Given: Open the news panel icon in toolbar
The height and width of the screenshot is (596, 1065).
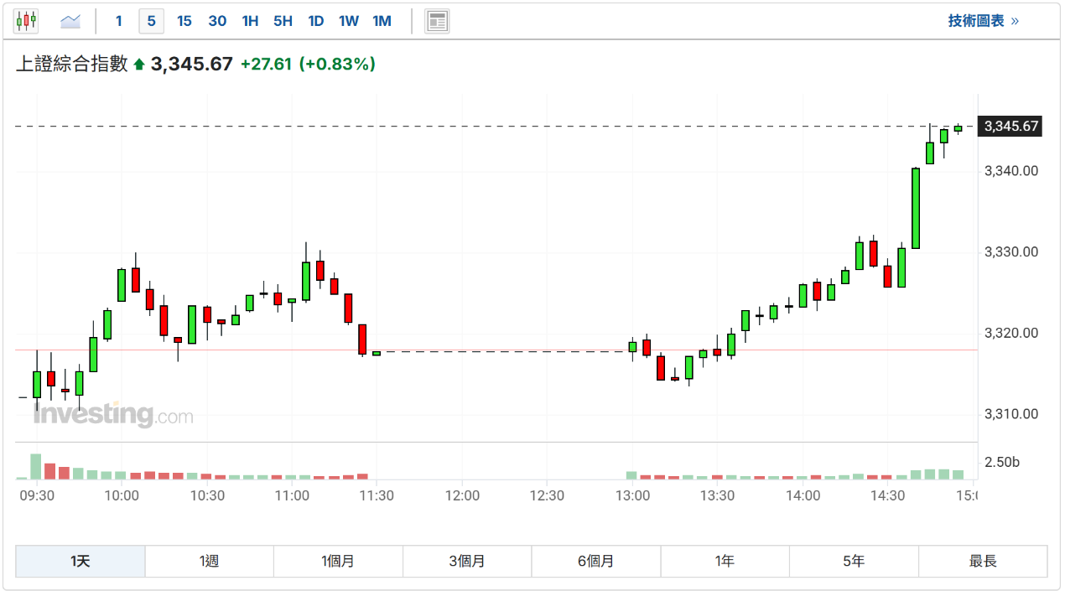Looking at the screenshot, I should tap(437, 21).
